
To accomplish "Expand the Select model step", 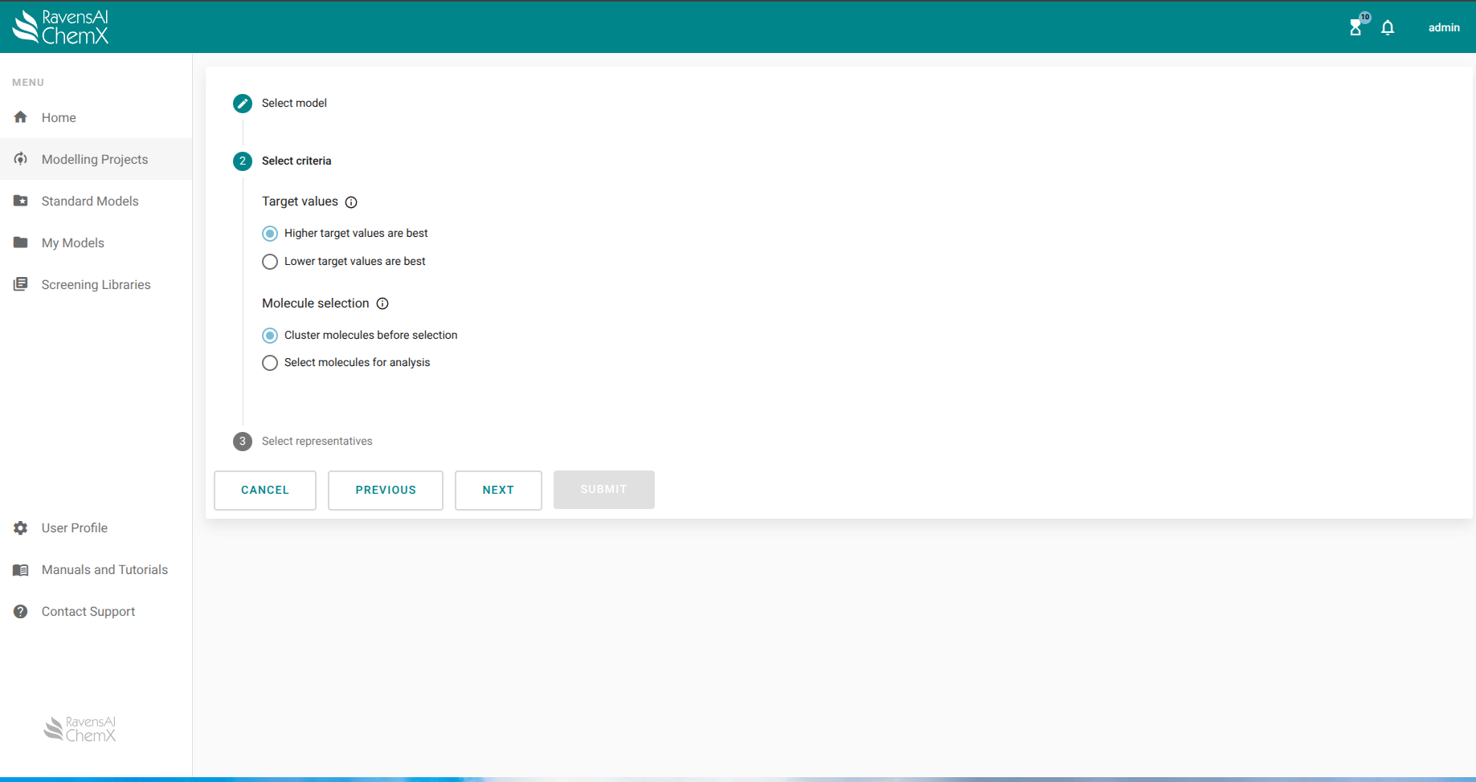I will click(x=294, y=104).
